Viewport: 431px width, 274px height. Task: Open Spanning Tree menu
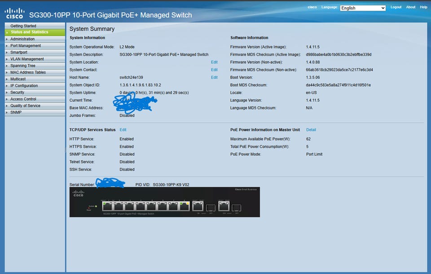[35, 66]
